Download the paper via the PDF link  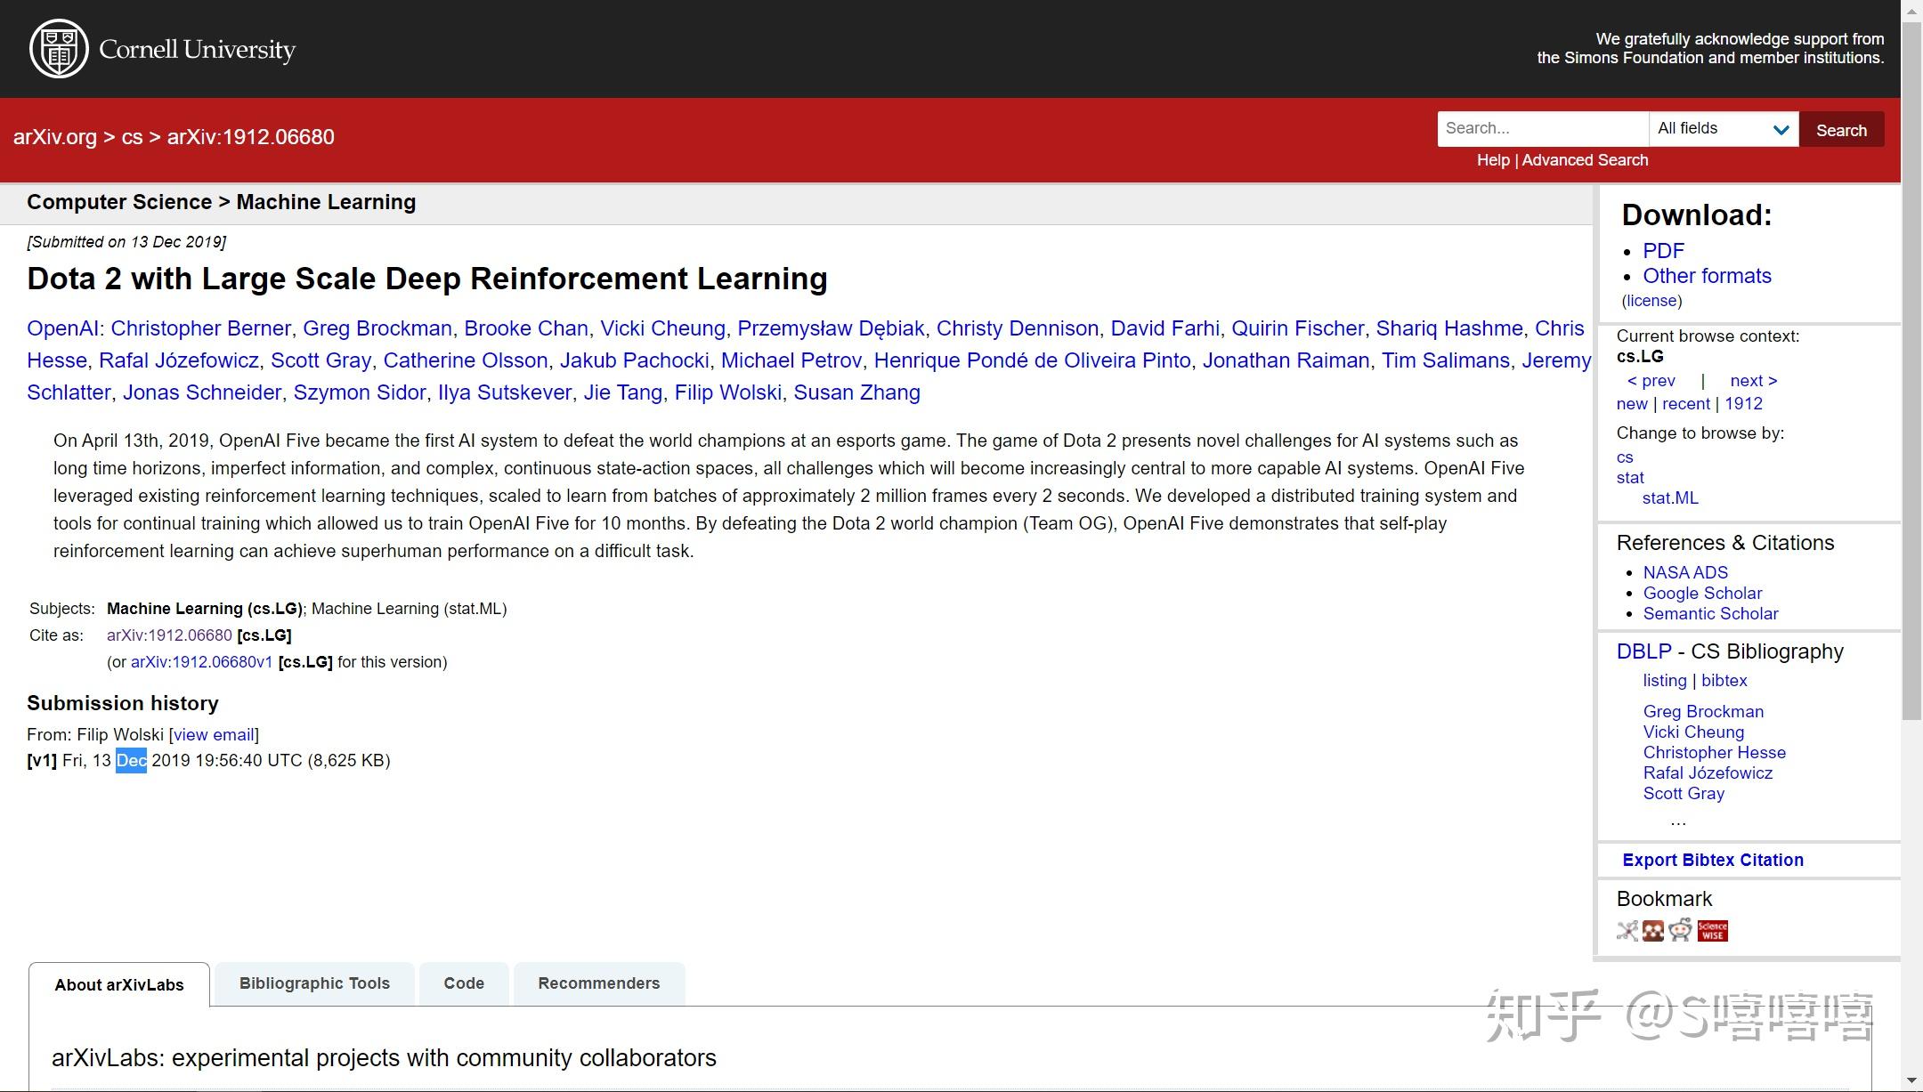[1663, 251]
